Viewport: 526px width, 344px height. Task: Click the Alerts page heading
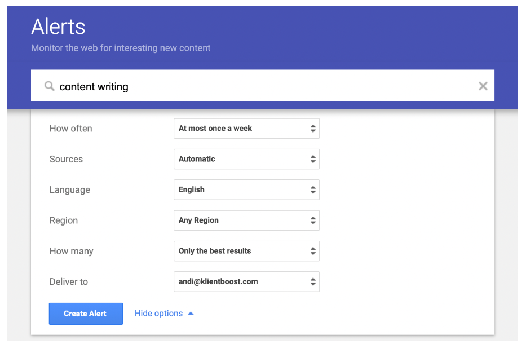(x=58, y=27)
